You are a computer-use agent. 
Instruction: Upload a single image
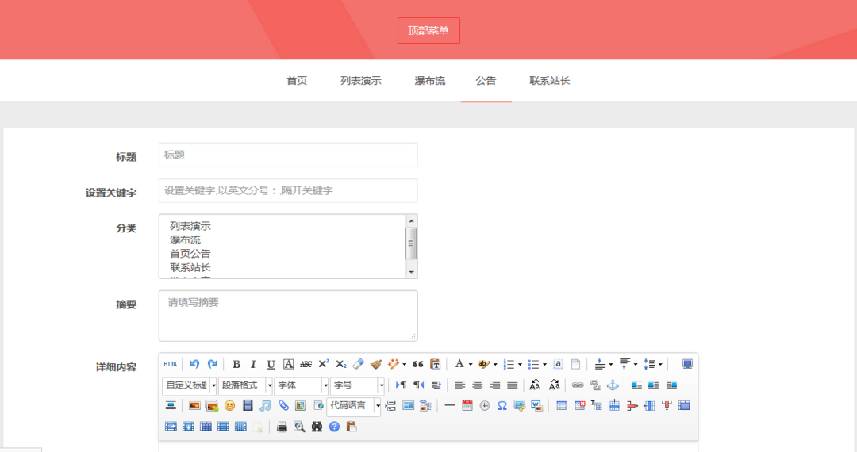point(194,405)
